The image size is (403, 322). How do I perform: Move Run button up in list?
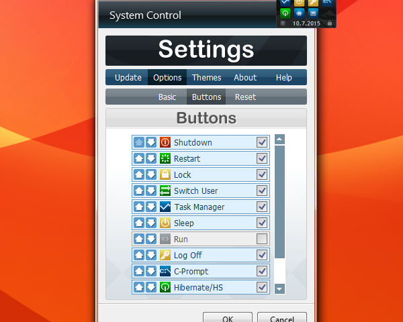(x=139, y=239)
